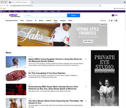
Task: Click the Yahoo Mail envelope icon
Action: 113,15
